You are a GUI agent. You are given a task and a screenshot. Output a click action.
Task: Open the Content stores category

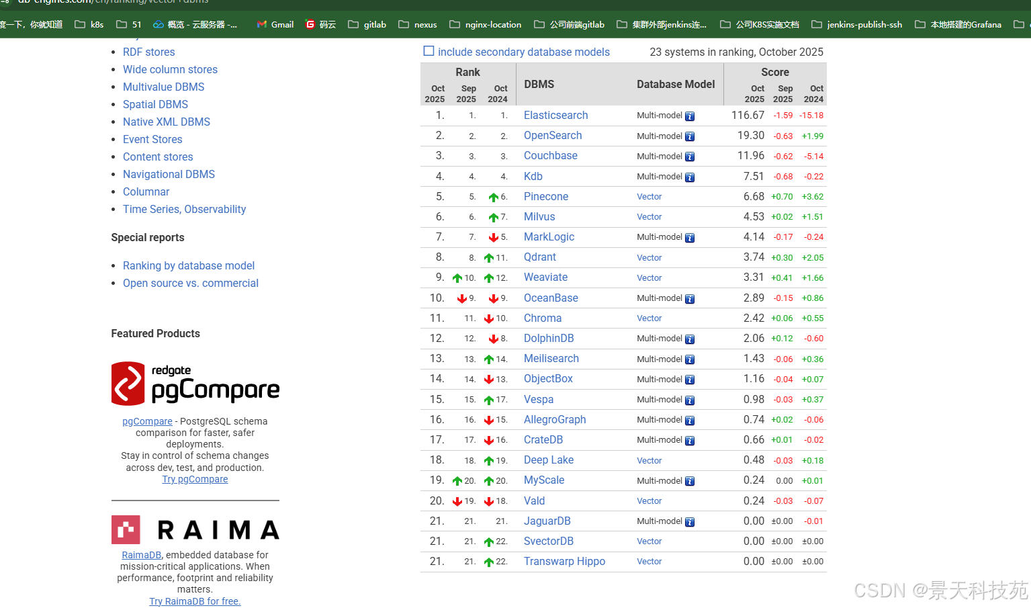click(158, 157)
